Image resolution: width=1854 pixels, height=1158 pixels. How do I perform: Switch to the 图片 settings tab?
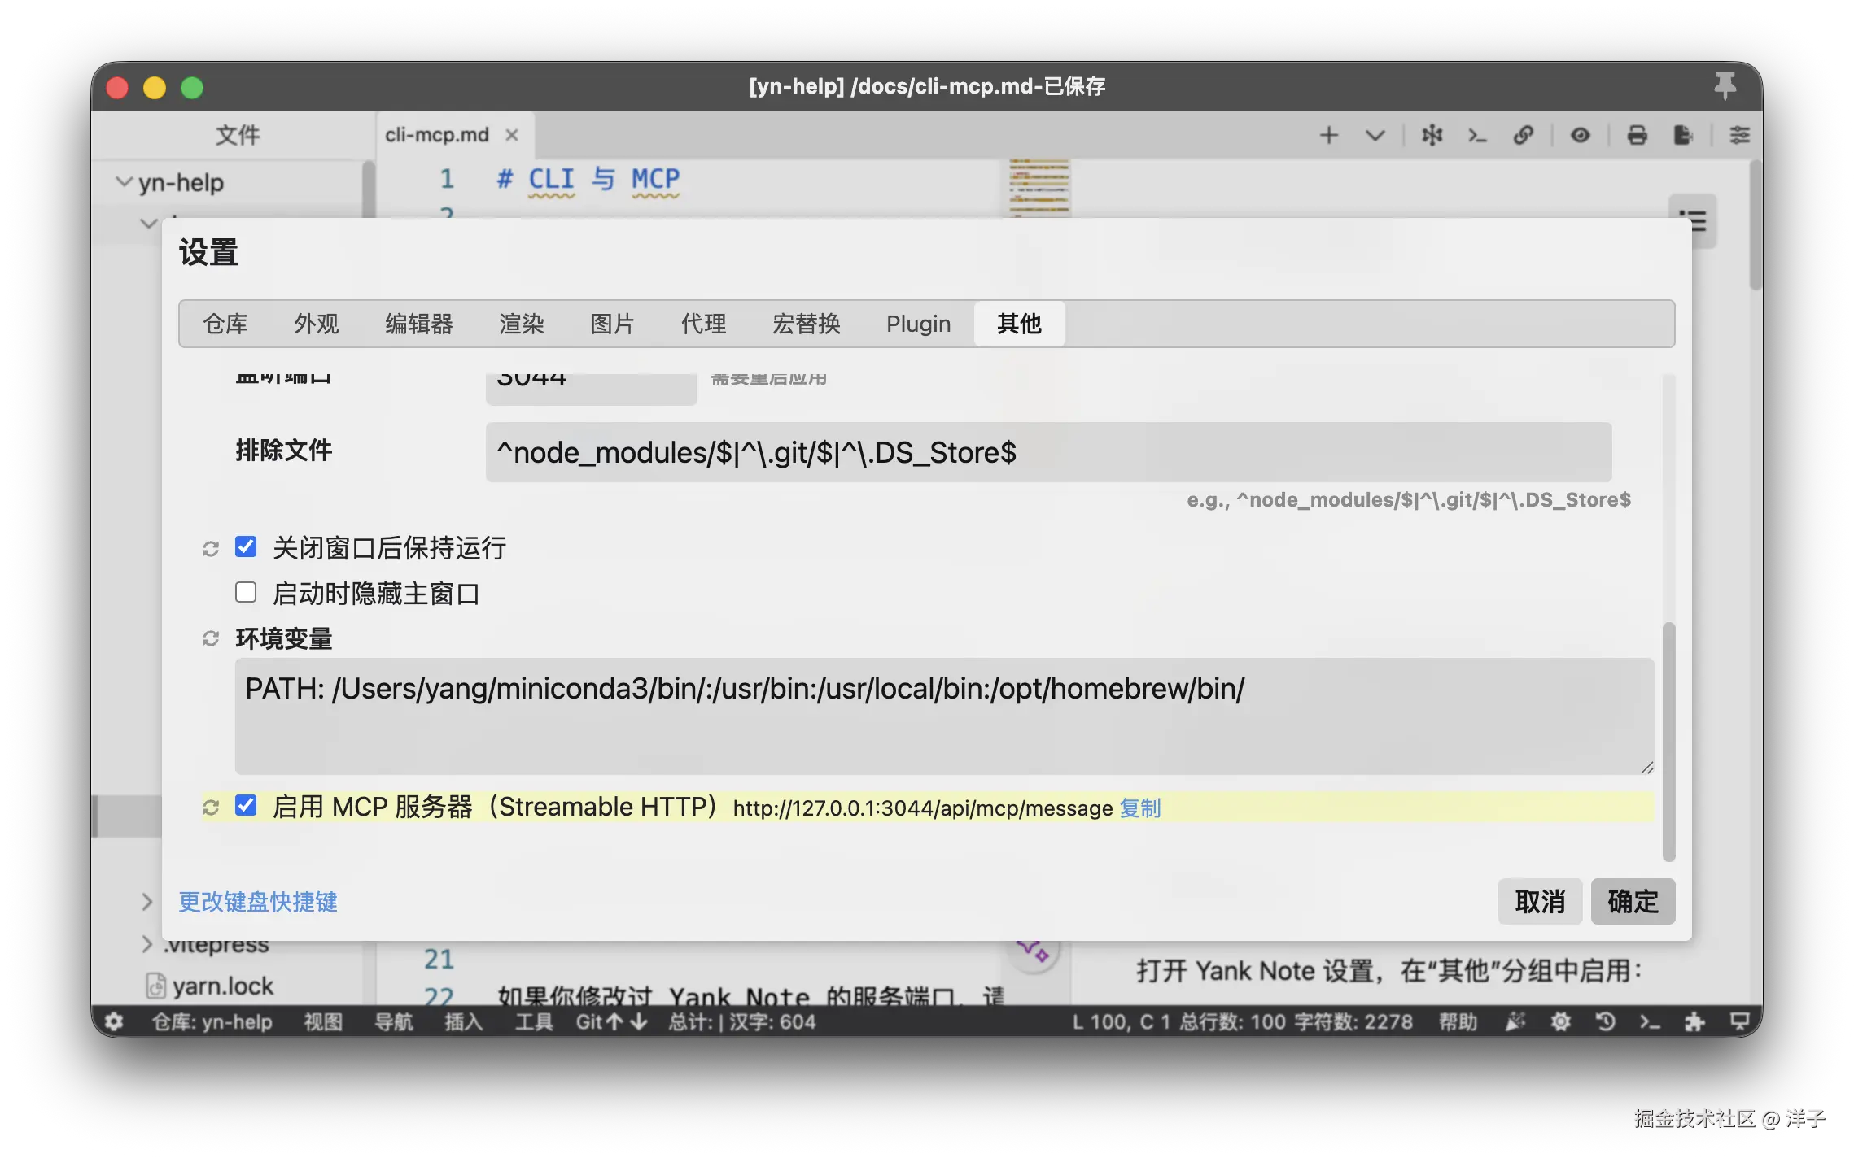click(612, 324)
